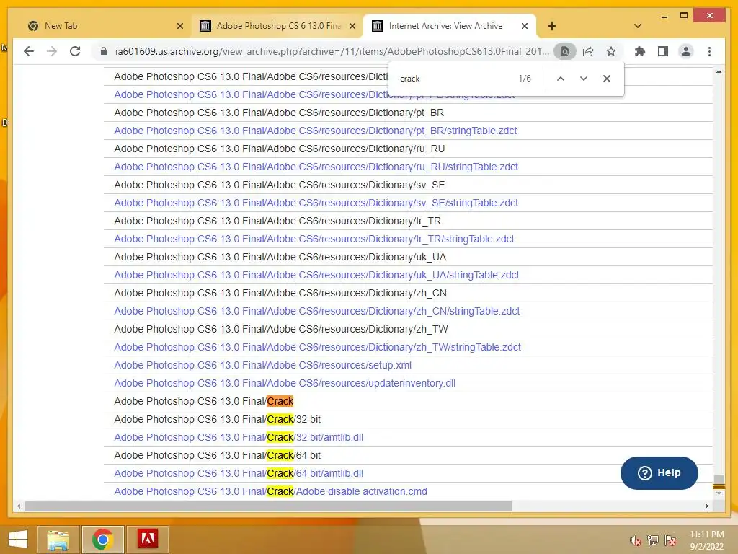Screen dimensions: 738x554
Task: Reload the current page
Action: click(75, 51)
